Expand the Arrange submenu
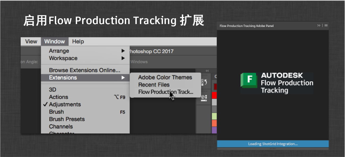 coord(85,51)
